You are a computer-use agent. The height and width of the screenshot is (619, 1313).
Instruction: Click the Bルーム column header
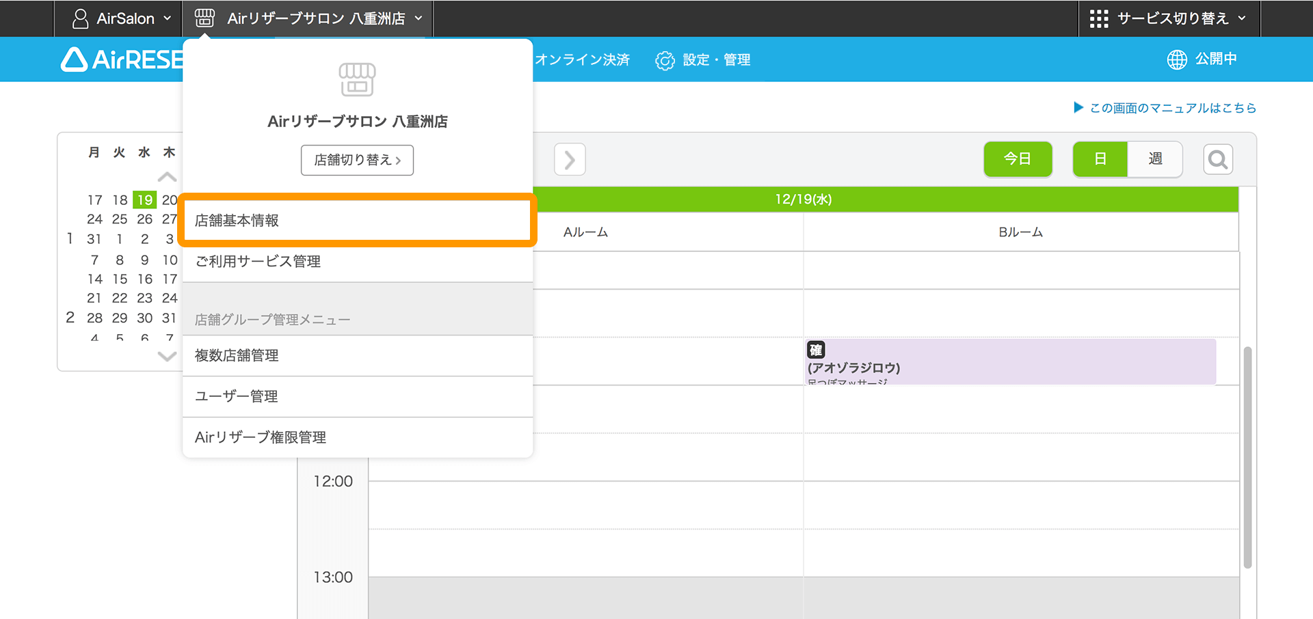click(x=1020, y=232)
